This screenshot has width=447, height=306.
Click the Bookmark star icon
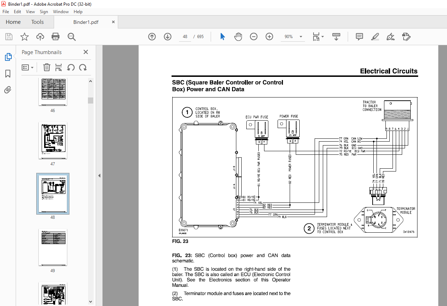coord(25,37)
